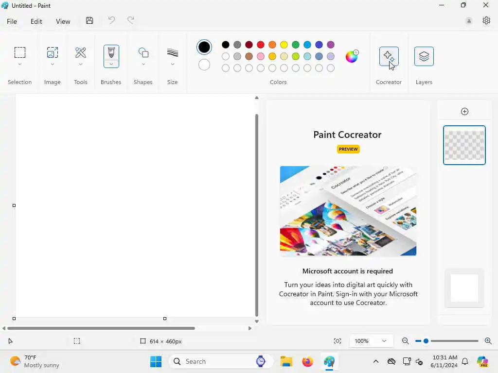Open the View menu
498x373 pixels.
(x=63, y=21)
